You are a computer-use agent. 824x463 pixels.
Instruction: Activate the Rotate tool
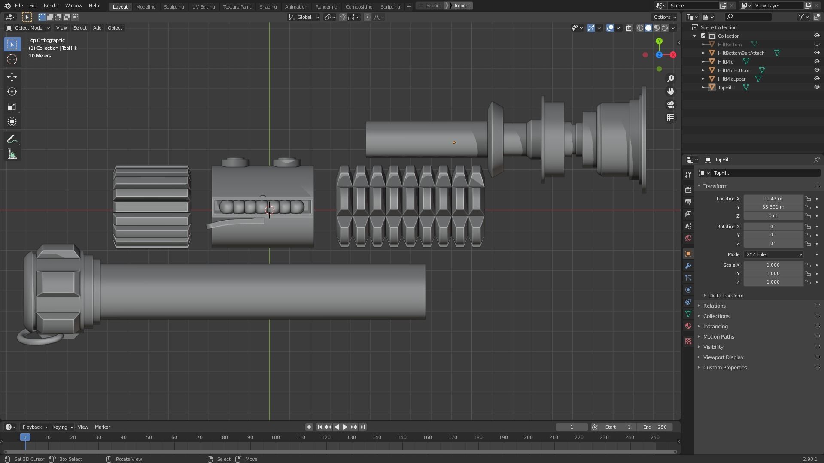coord(12,92)
